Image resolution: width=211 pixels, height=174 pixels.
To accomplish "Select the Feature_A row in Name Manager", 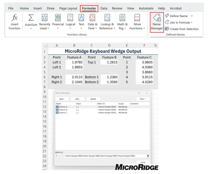I will click(x=102, y=107).
